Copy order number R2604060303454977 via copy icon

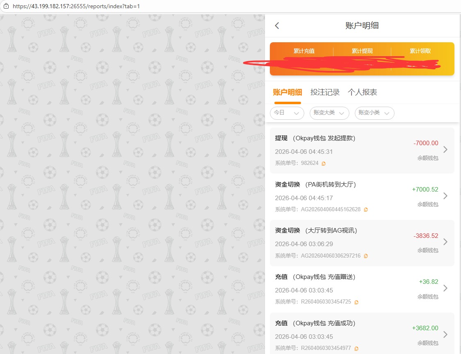pos(356,349)
